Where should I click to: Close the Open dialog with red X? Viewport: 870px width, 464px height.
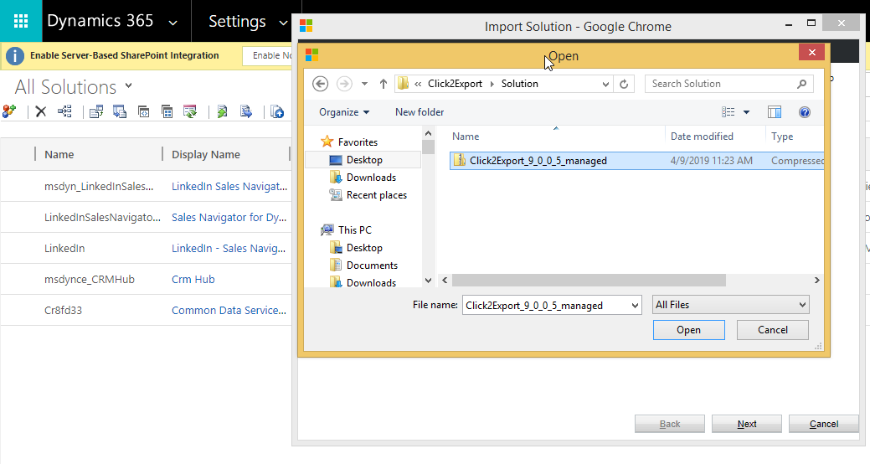[x=811, y=52]
